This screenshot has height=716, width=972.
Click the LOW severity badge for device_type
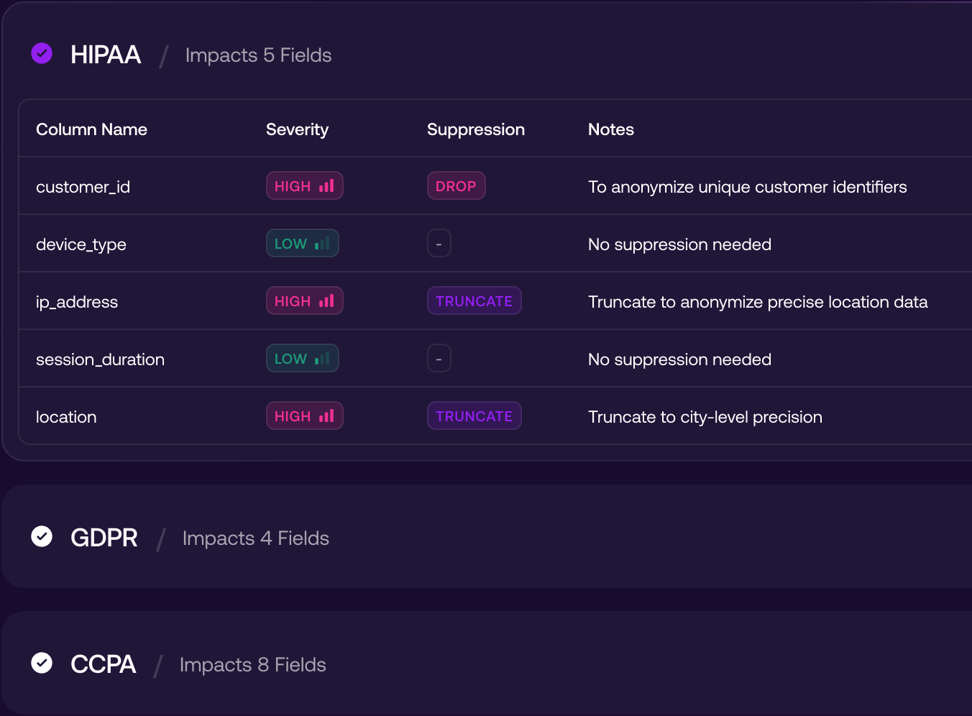(x=302, y=244)
